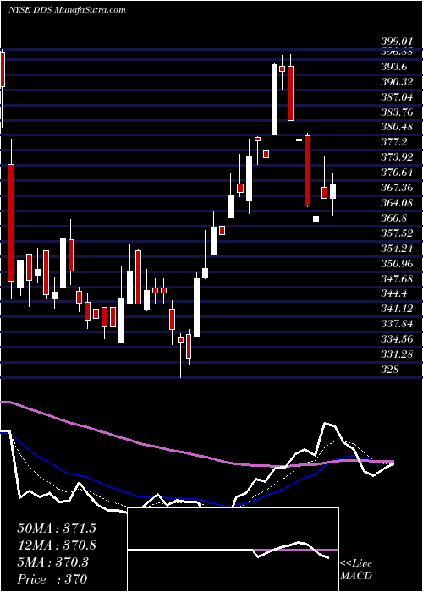Click the 341.12 price axis label

397,309
